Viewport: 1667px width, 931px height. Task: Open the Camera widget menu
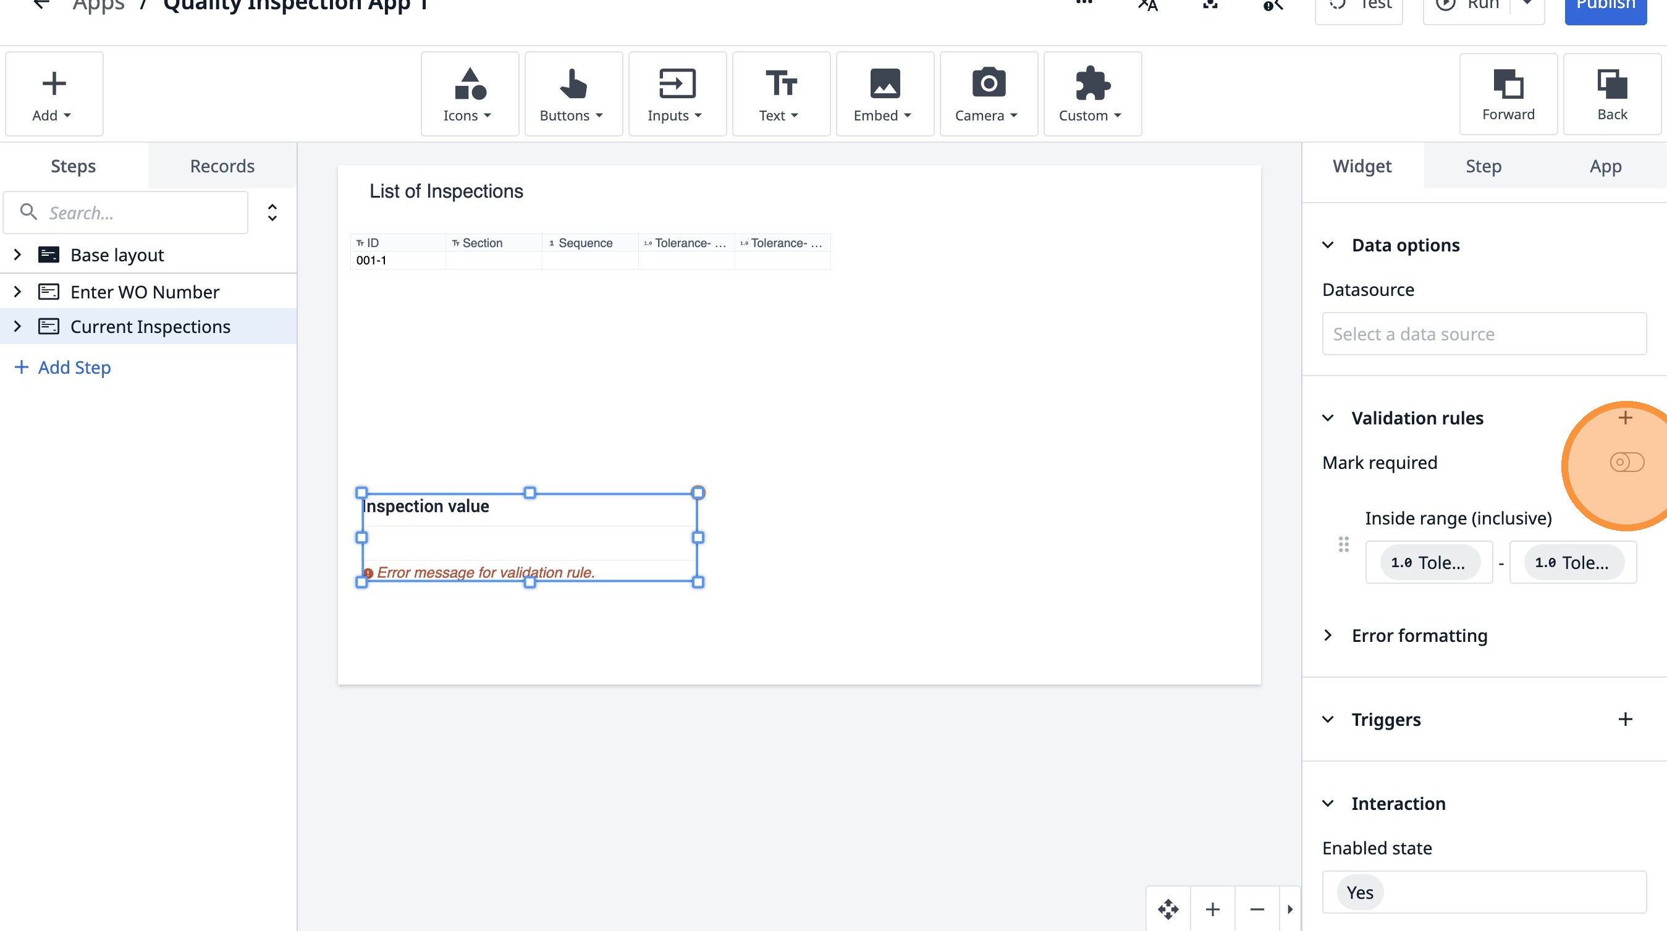coord(987,95)
